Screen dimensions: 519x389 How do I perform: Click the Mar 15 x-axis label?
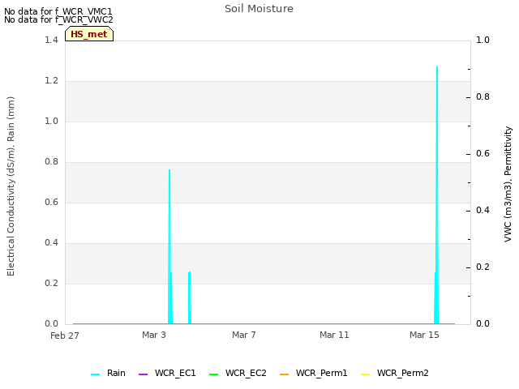424,335
